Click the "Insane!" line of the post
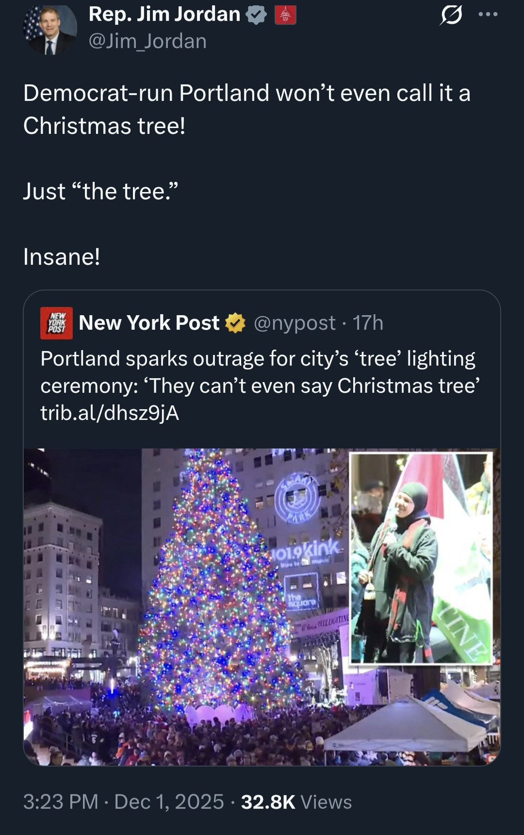 click(x=62, y=257)
